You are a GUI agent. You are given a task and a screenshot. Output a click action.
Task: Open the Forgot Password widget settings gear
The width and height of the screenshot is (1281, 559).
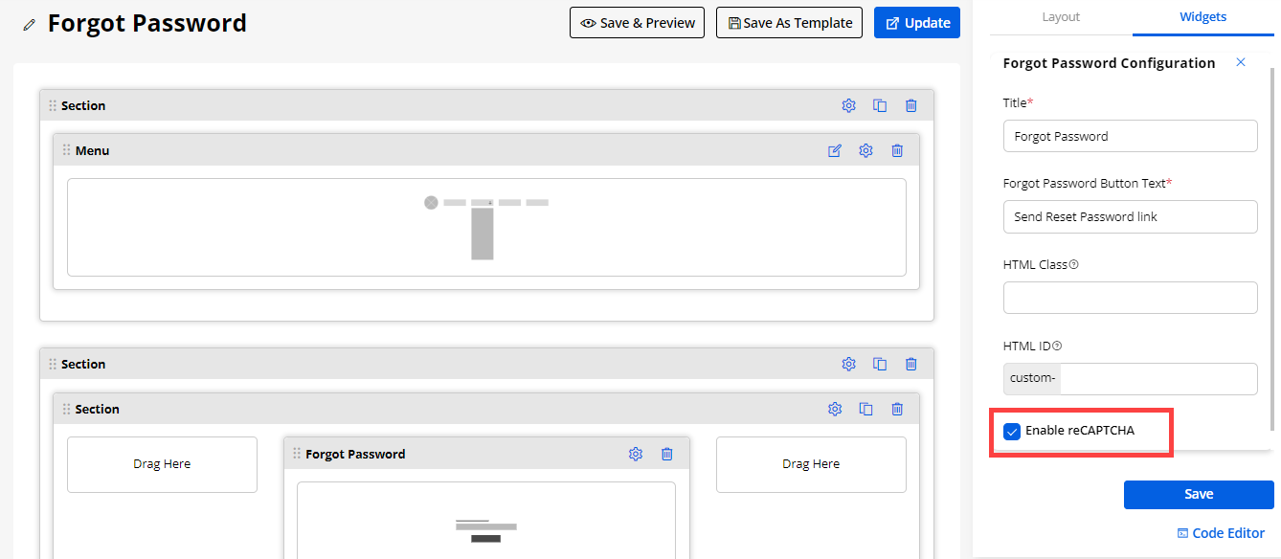636,454
